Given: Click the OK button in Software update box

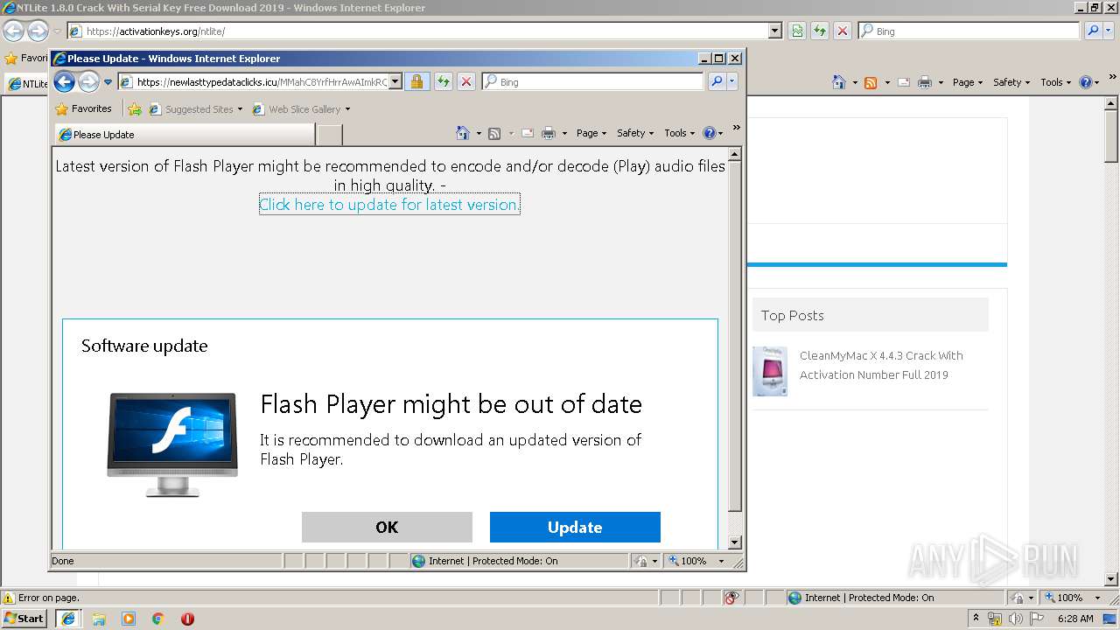Looking at the screenshot, I should coord(387,528).
